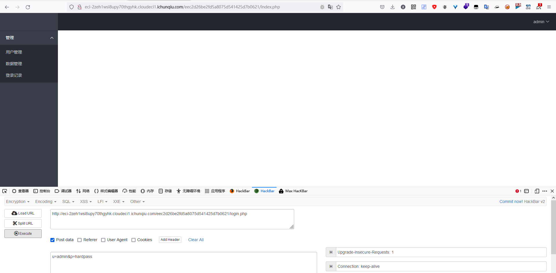Click the Execute button
556x273 pixels.
pyautogui.click(x=23, y=234)
